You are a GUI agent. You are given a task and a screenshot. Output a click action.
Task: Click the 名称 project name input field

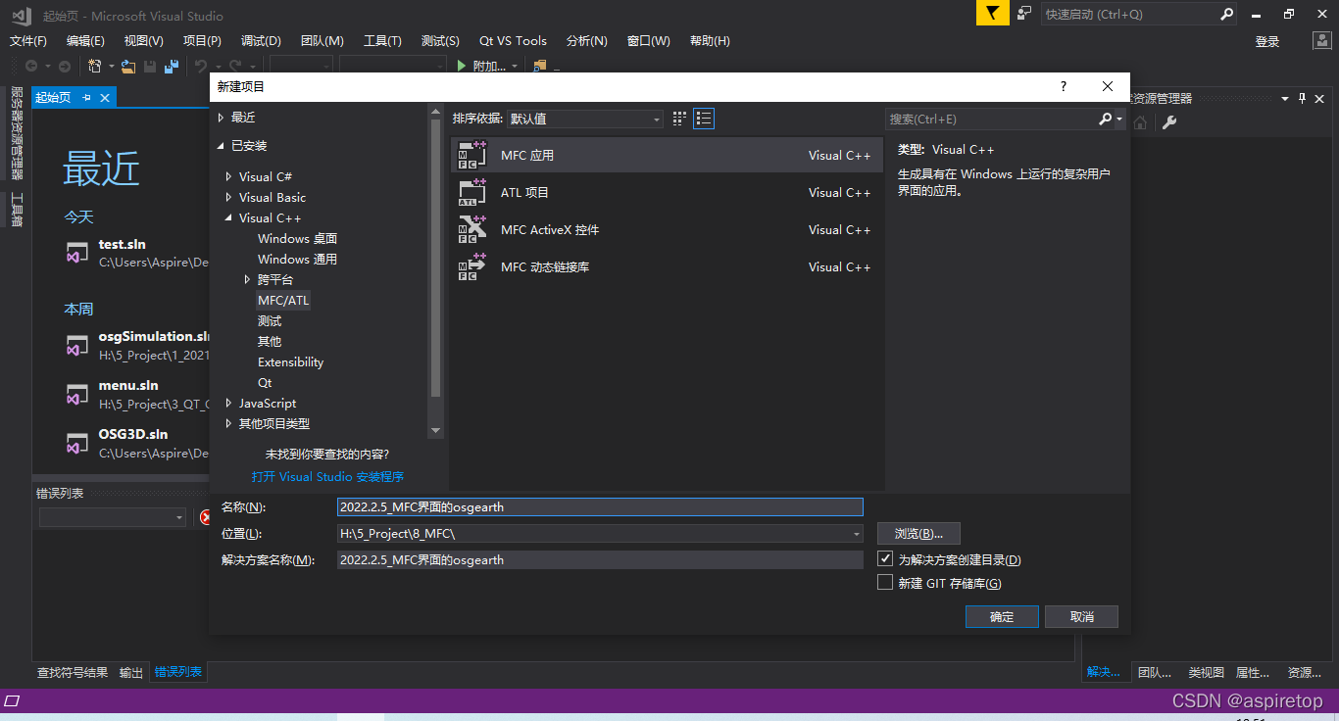point(600,507)
